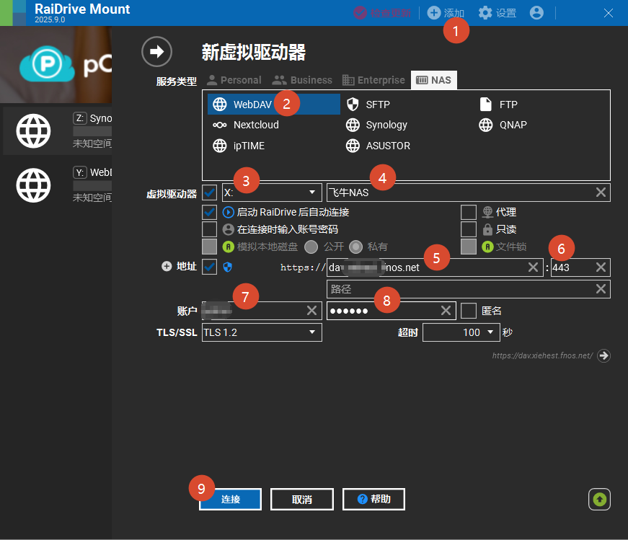The width and height of the screenshot is (628, 540).
Task: Click the Add (添加) plus icon
Action: click(434, 13)
